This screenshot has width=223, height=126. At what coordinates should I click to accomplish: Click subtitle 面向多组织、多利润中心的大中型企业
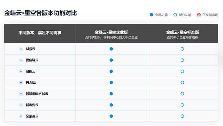111,37
